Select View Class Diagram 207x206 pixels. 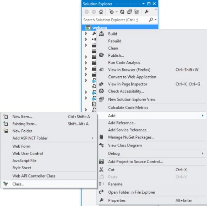pyautogui.click(x=152, y=145)
